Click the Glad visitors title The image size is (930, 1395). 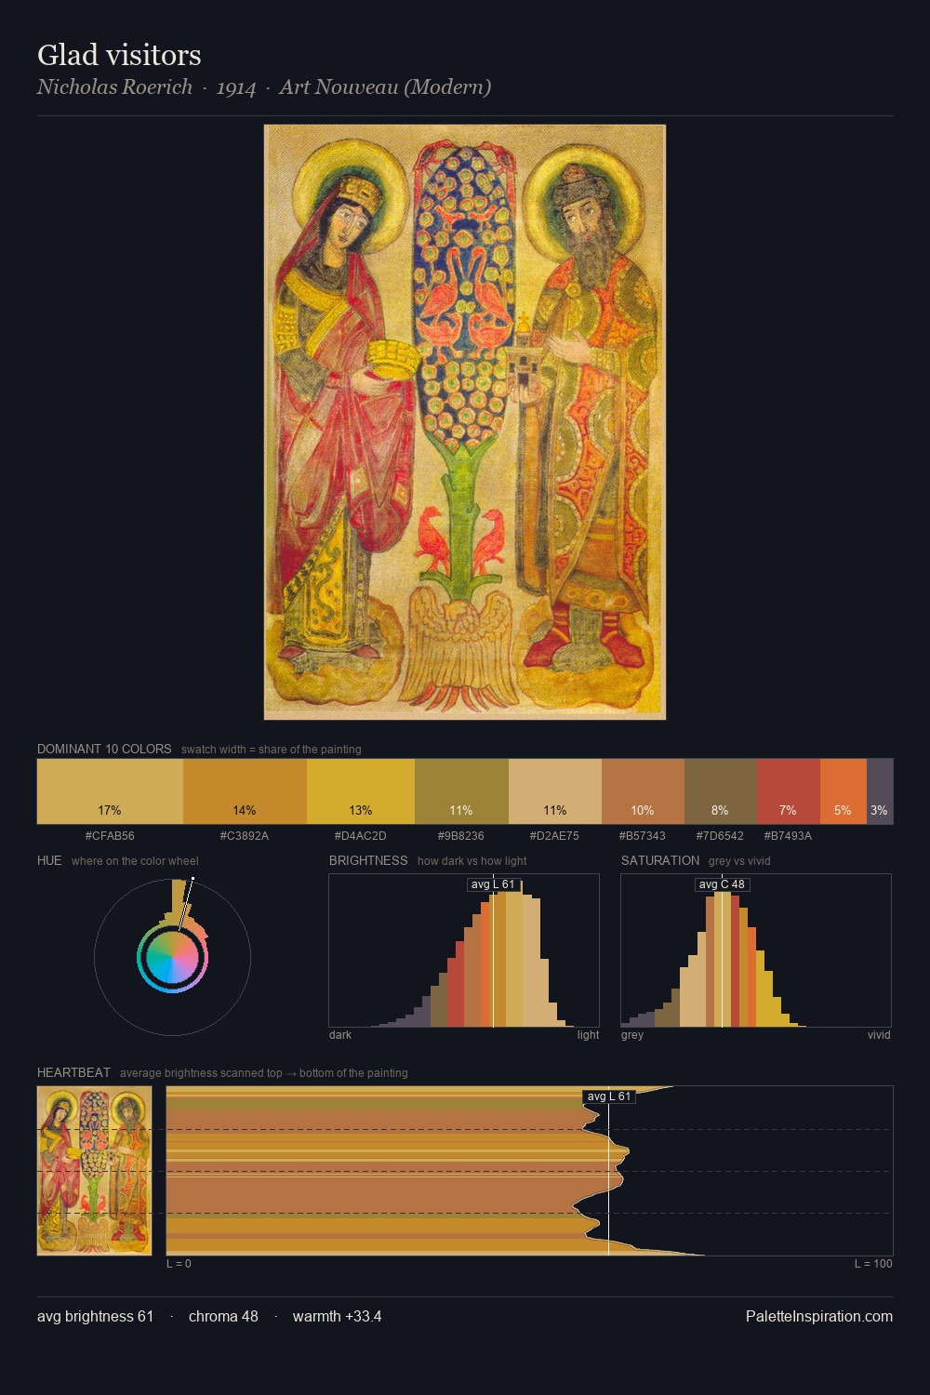click(x=119, y=55)
